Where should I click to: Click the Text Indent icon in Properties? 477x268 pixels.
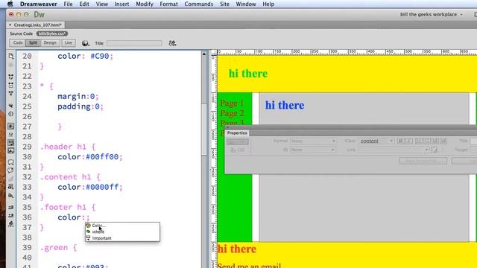(443, 141)
